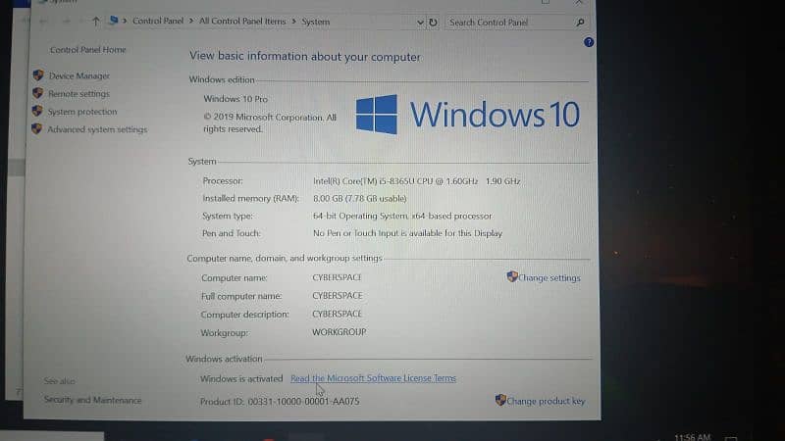Screen dimensions: 785x441
Task: Expand the address bar history dropdown
Action: pos(420,22)
